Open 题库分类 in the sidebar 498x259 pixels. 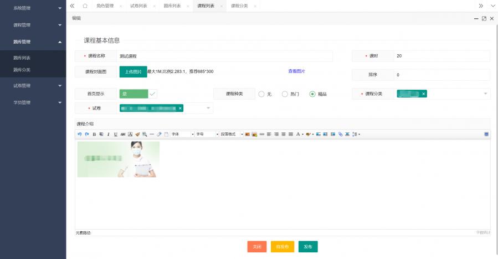click(22, 70)
